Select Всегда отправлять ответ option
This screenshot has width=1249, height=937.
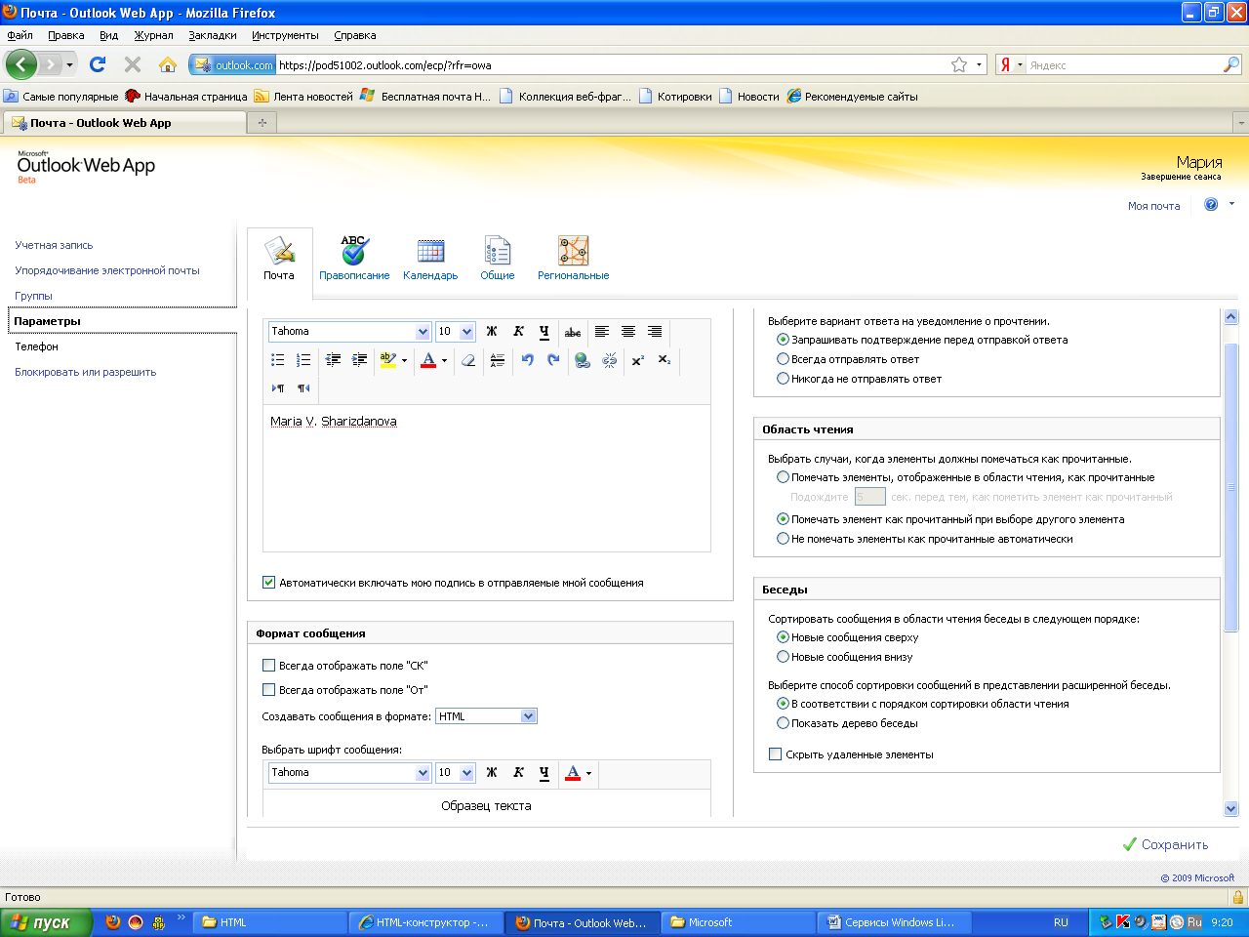(783, 359)
